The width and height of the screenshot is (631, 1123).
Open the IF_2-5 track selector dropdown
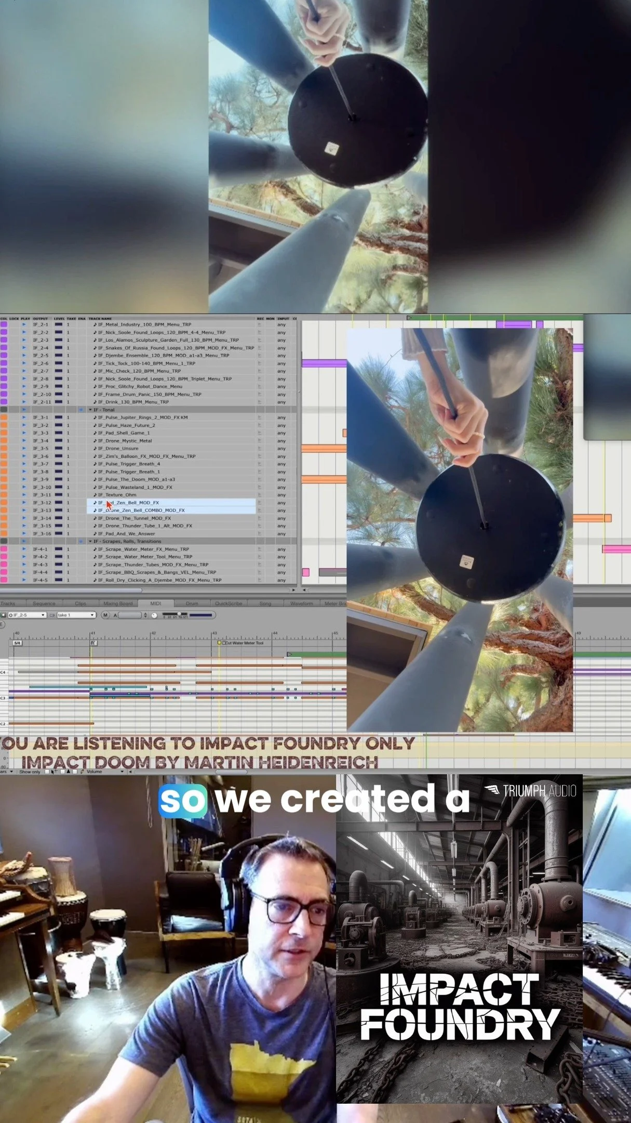coord(27,615)
